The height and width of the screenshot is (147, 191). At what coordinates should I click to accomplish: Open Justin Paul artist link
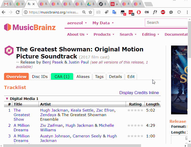(78, 62)
